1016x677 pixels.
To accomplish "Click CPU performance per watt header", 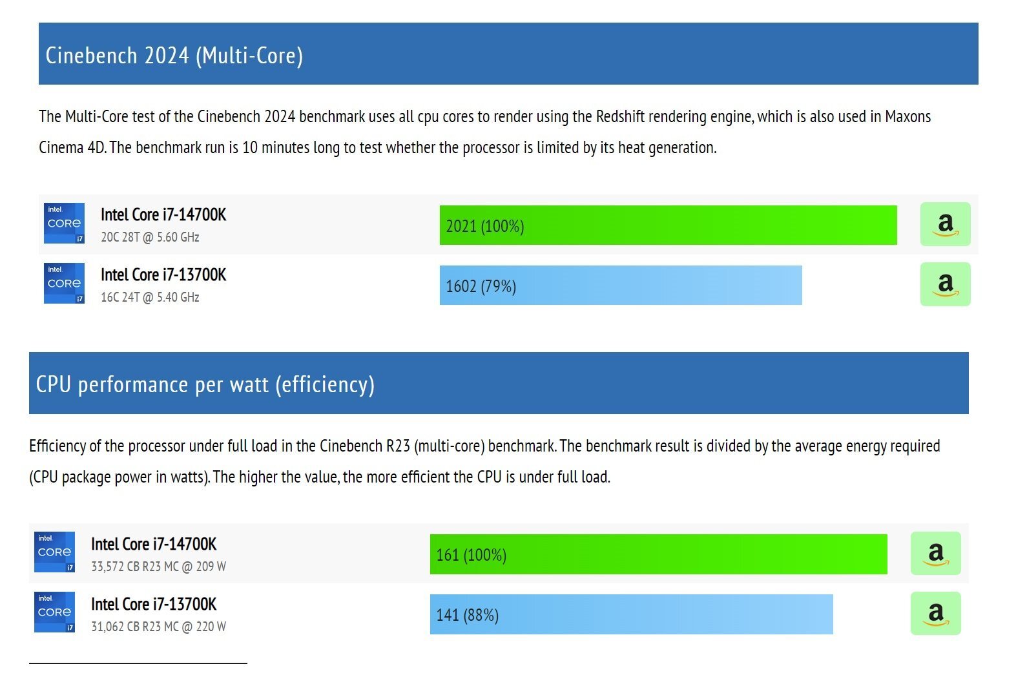I will (499, 383).
